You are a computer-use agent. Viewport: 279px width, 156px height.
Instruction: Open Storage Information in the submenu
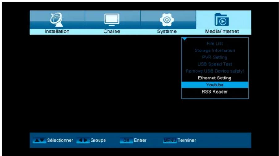pyautogui.click(x=215, y=50)
